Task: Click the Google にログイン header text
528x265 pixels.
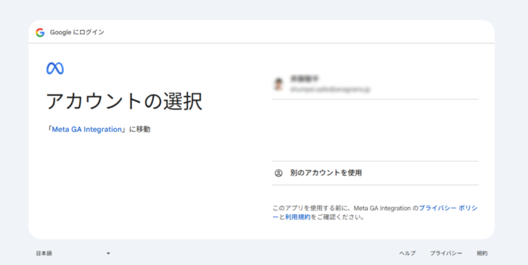Action: pyautogui.click(x=77, y=32)
